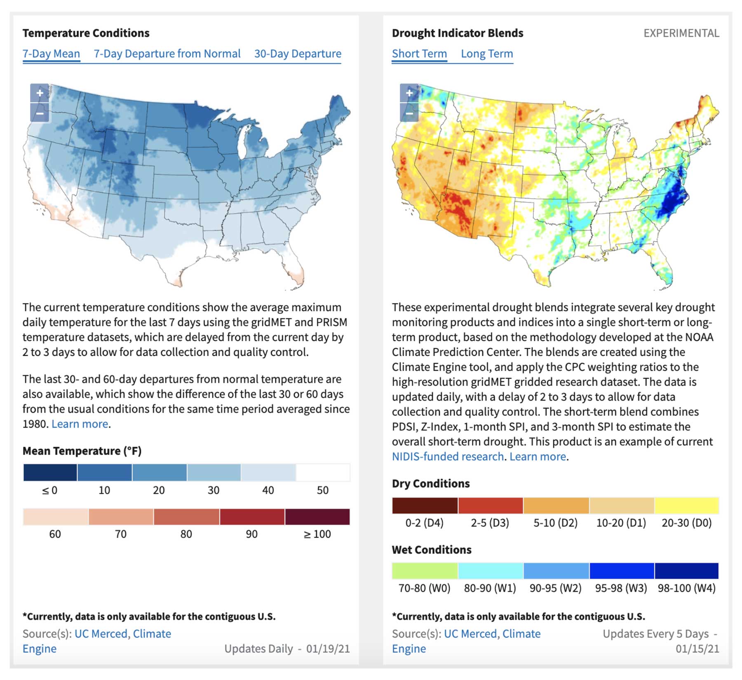Open the 7-Day Departure from Normal tab
Viewport: 742px width, 680px height.
point(167,54)
